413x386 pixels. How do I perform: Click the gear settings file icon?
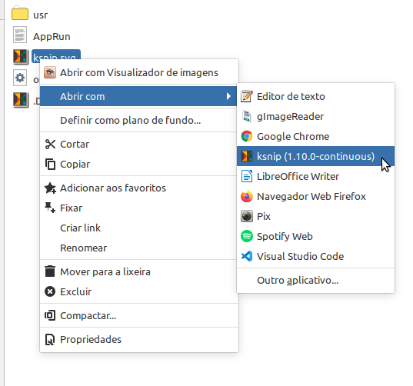[20, 78]
